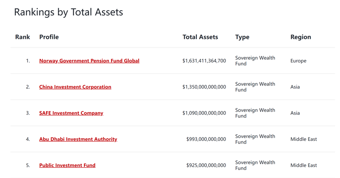Select Asia region for China Investment Corporation
This screenshot has height=178, width=340.
295,87
